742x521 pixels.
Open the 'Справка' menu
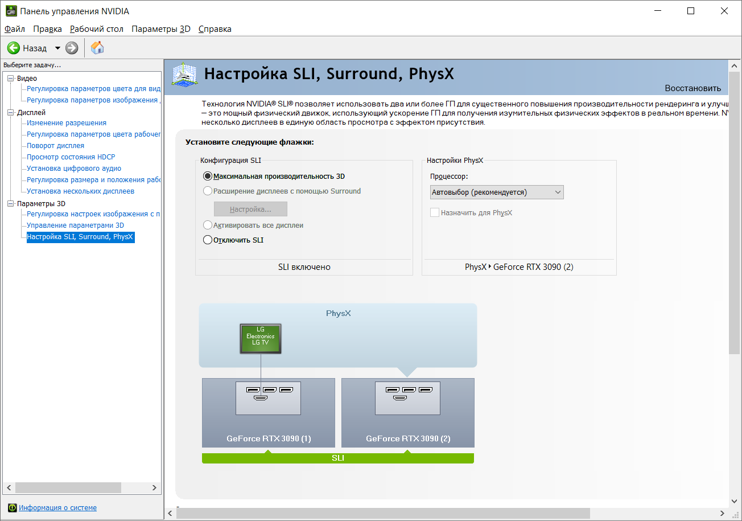215,29
